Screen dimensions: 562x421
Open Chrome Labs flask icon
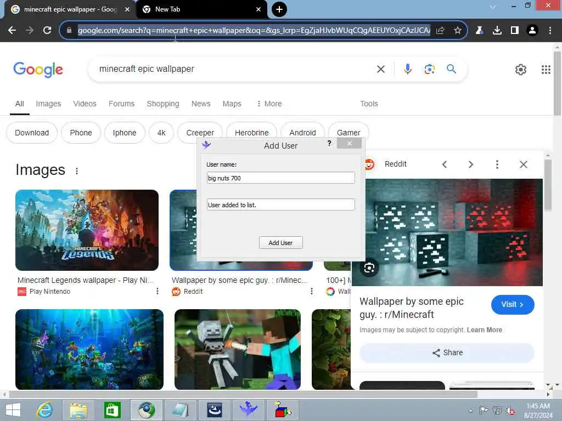pos(479,31)
